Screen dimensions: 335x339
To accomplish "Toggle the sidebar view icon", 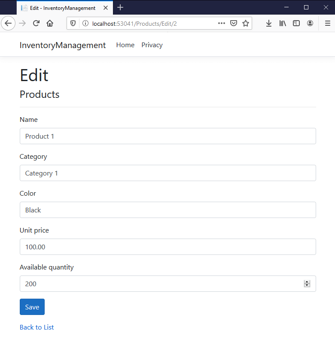I will click(296, 24).
